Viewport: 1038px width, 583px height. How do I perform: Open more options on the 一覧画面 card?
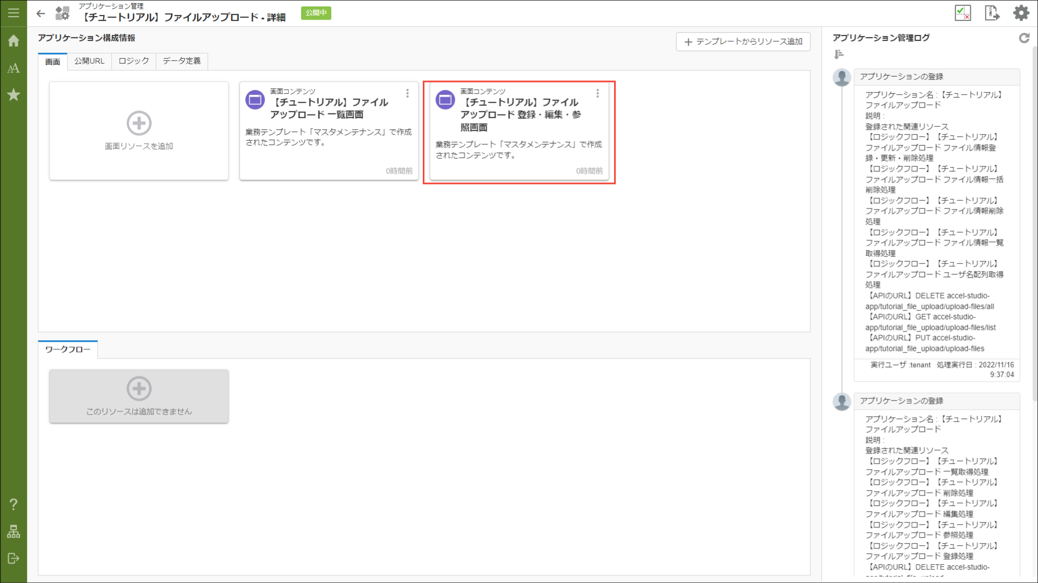[407, 93]
